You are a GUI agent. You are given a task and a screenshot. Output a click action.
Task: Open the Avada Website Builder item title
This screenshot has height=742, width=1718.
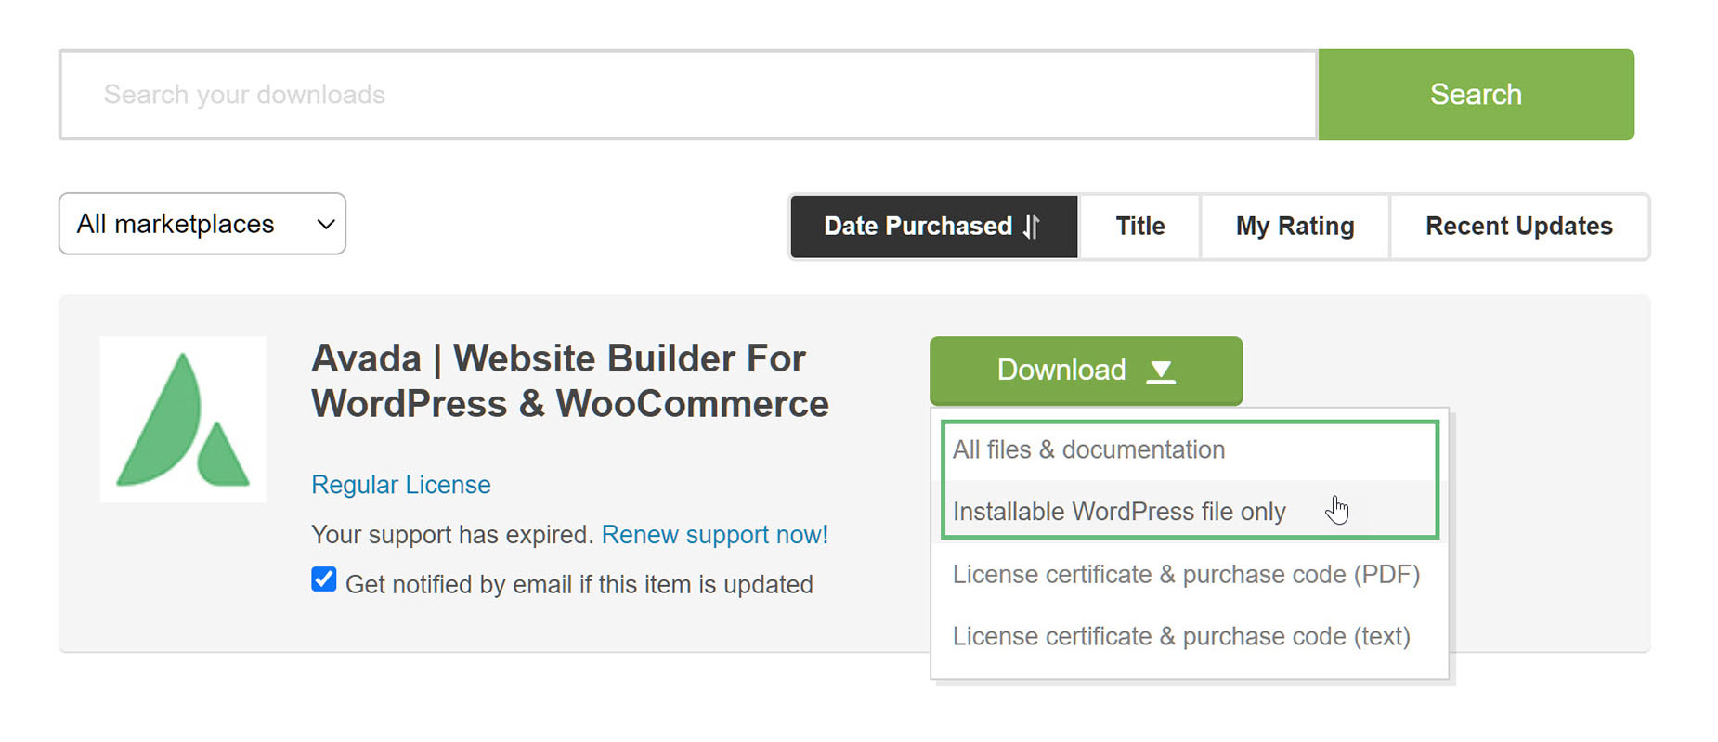569,381
